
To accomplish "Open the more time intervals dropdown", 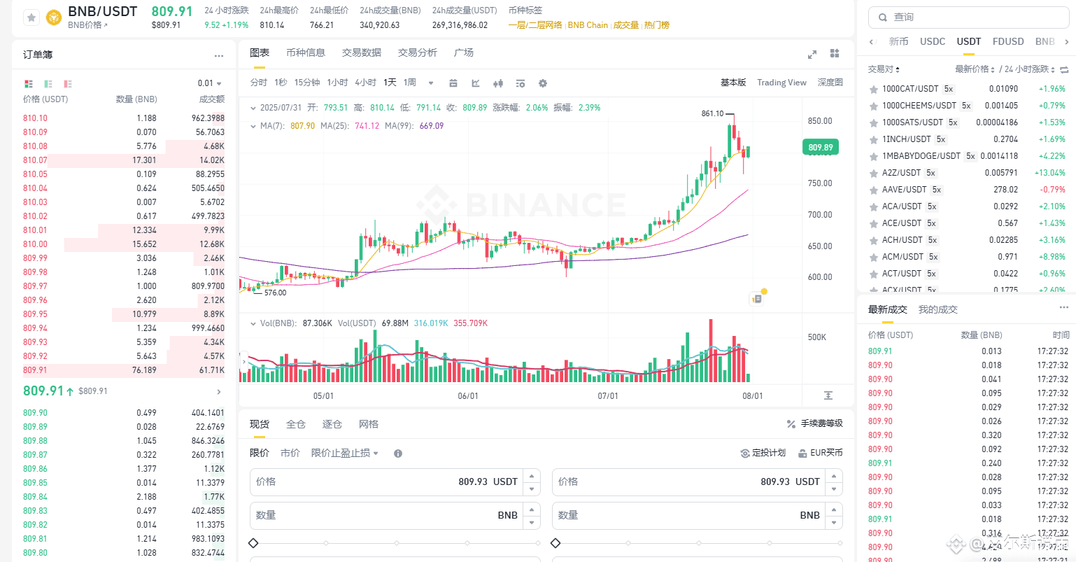I will 431,83.
